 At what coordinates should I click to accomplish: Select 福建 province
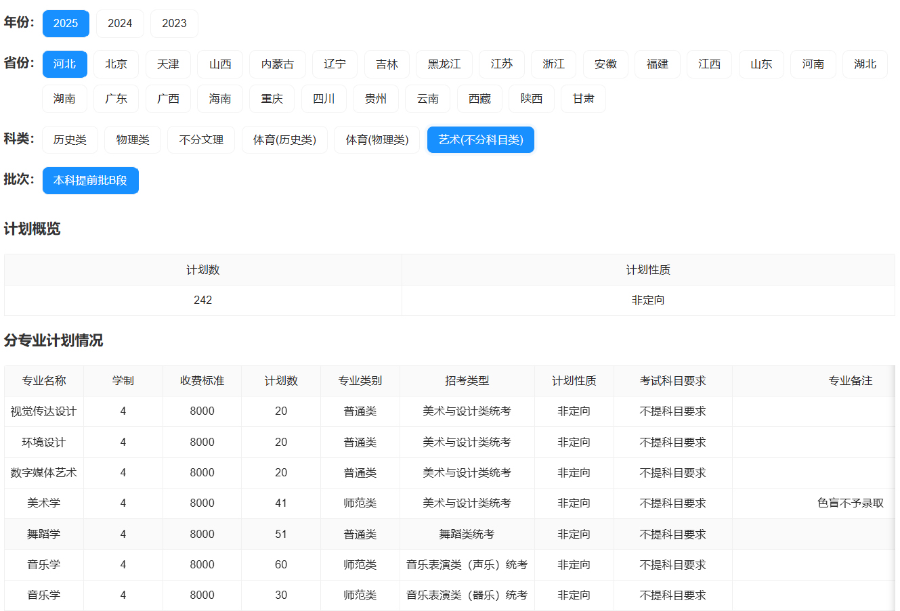click(x=658, y=64)
